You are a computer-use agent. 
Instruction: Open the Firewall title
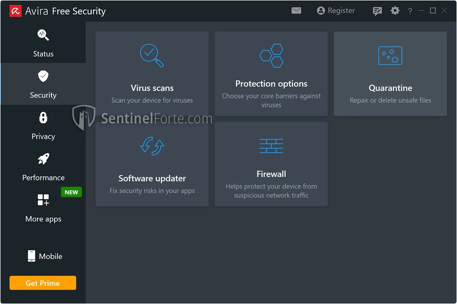pyautogui.click(x=271, y=174)
